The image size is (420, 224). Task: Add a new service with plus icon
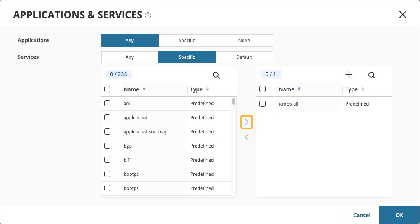click(x=349, y=75)
